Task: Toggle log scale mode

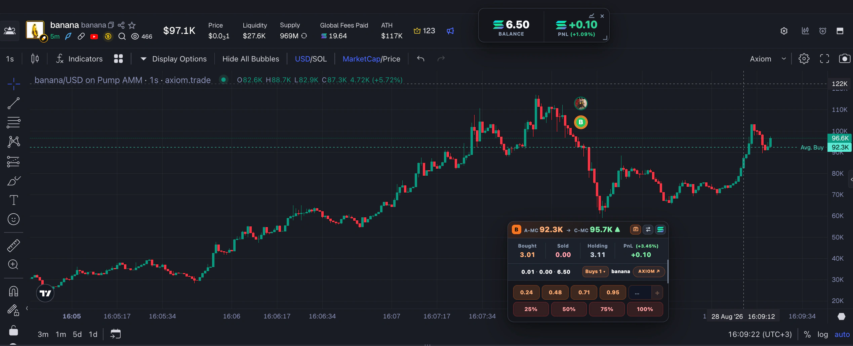Action: coord(823,335)
